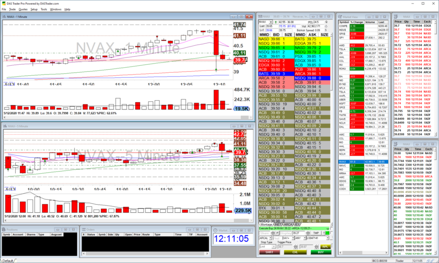Click the Share quantity stepper arrows
Screen dimensions: 439x263
pyautogui.click(x=273, y=233)
